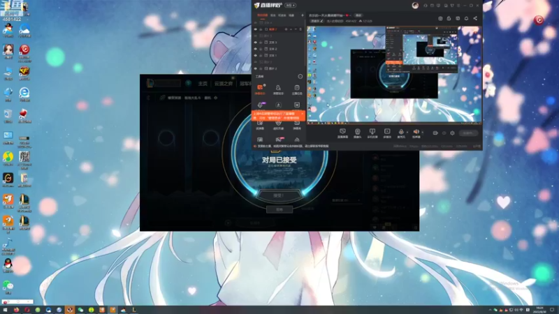
Task: Expand speaker dropdown arrow
Action: 423,133
